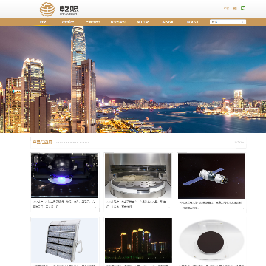Open the green WeChat icon in header

point(243,8)
